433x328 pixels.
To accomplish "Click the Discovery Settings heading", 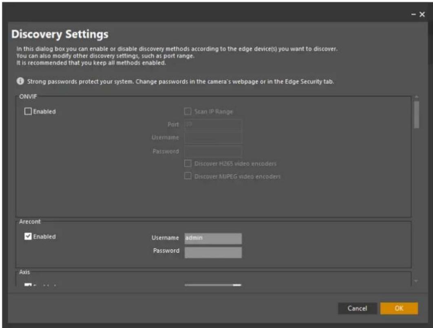I will [x=60, y=34].
